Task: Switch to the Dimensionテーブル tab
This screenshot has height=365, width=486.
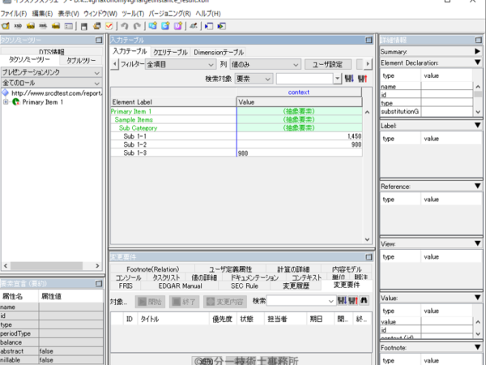Action: point(219,52)
